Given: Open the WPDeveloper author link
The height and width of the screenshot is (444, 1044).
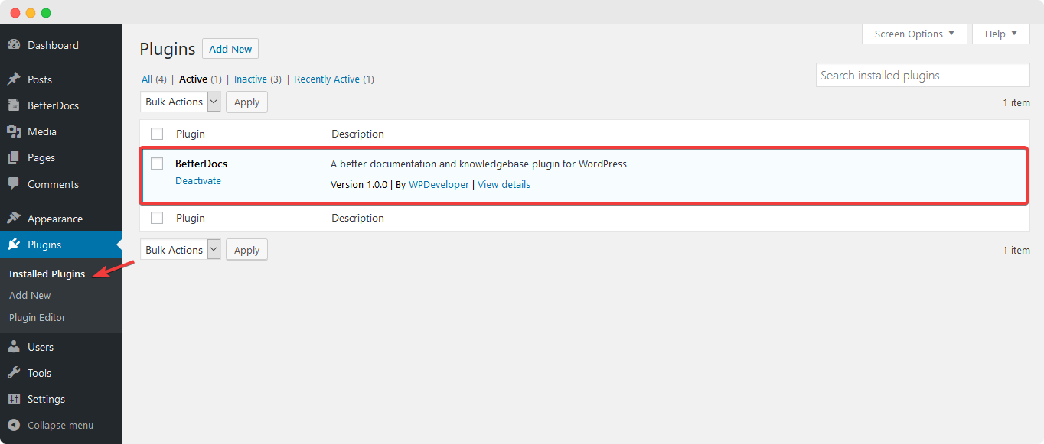Looking at the screenshot, I should tap(439, 184).
